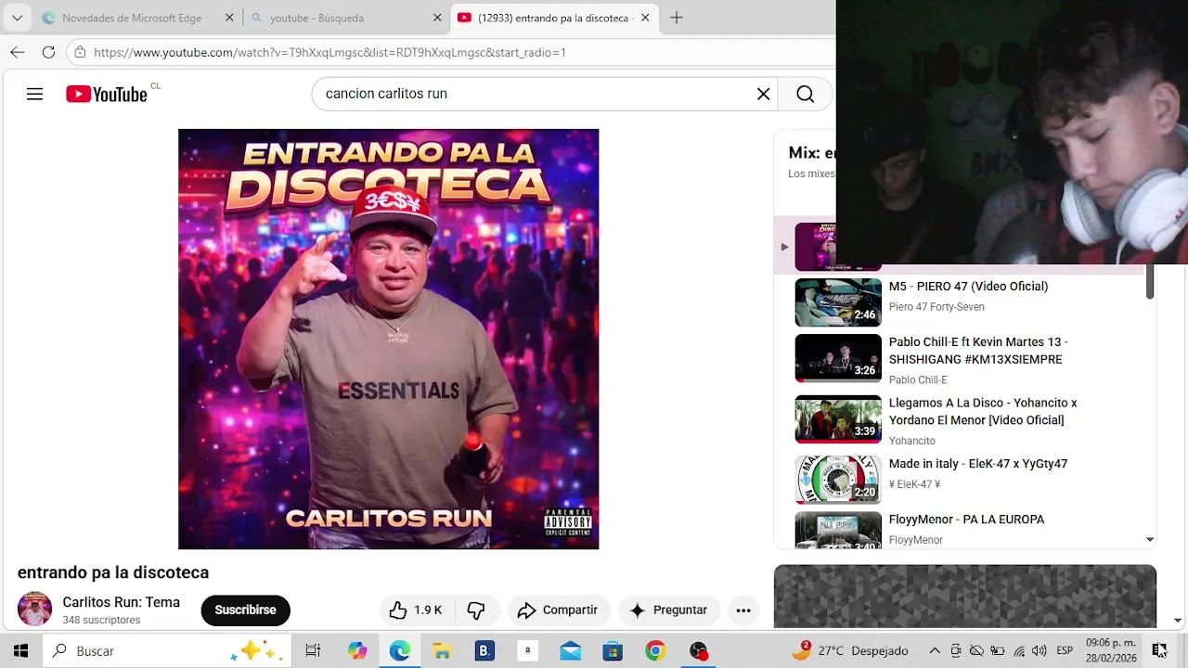Open a new tab with the plus icon

[677, 18]
